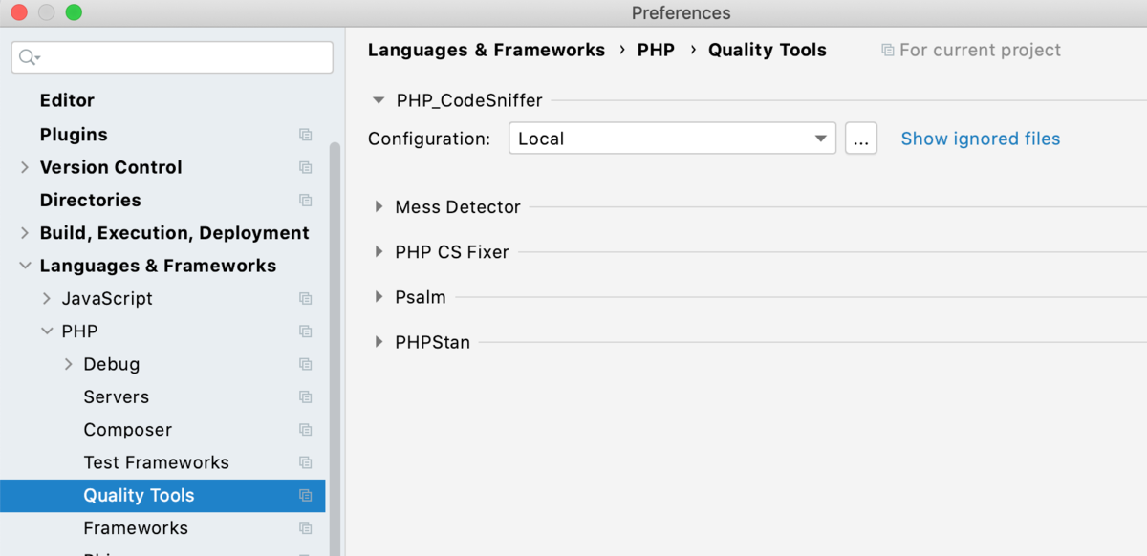1147x556 pixels.
Task: Open the Configuration dropdown set to Local
Action: (x=672, y=139)
